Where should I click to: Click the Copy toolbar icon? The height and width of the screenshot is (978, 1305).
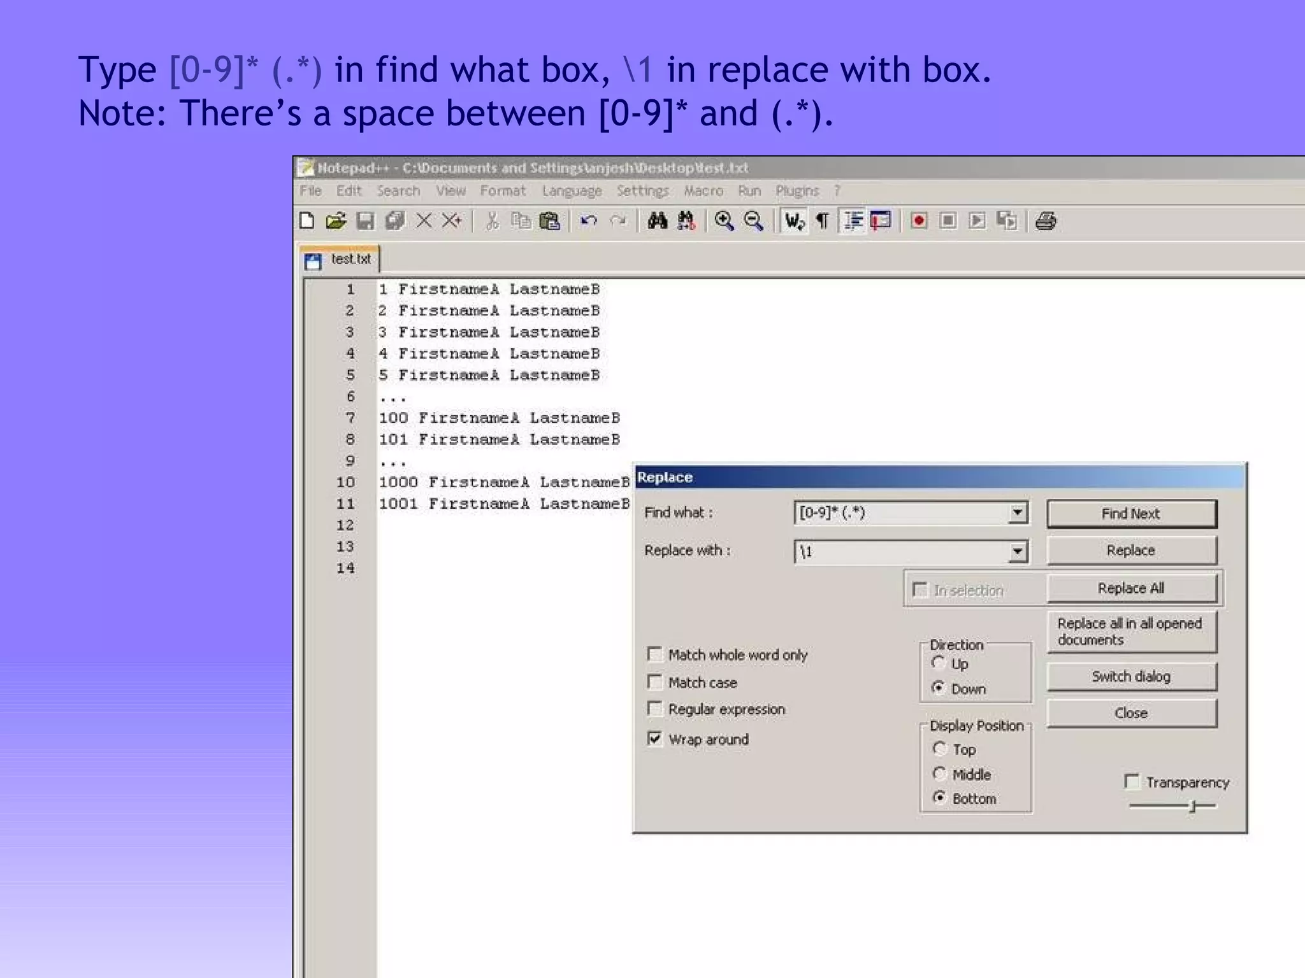[x=521, y=221]
